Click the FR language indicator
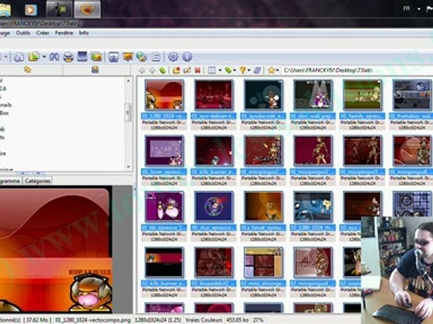The height and width of the screenshot is (324, 433). coord(406,9)
